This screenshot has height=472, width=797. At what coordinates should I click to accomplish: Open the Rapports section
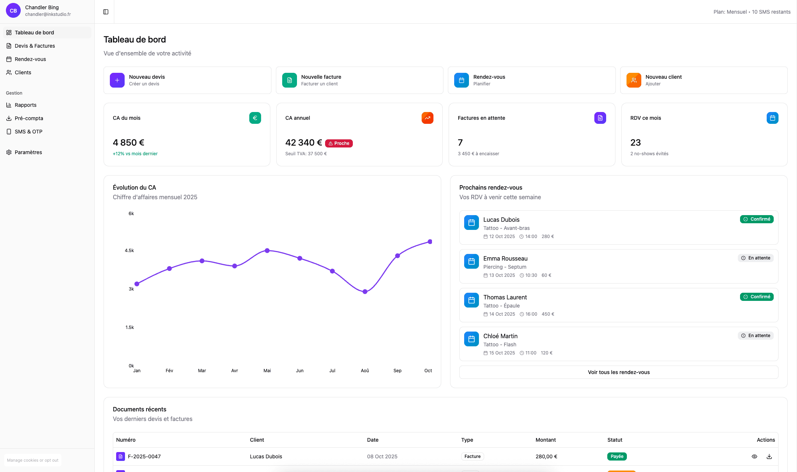coord(25,105)
